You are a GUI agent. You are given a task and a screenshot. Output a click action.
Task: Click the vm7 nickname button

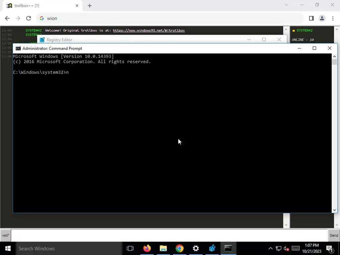tap(5, 235)
